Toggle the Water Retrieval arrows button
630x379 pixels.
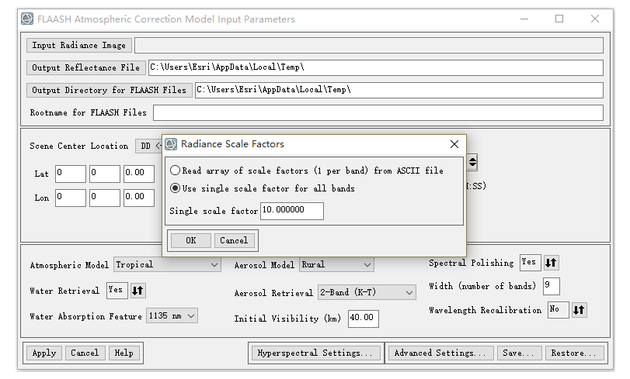tap(137, 291)
